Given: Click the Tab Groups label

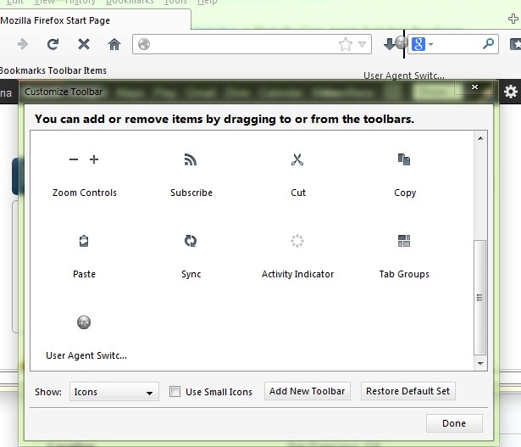Looking at the screenshot, I should (x=404, y=274).
